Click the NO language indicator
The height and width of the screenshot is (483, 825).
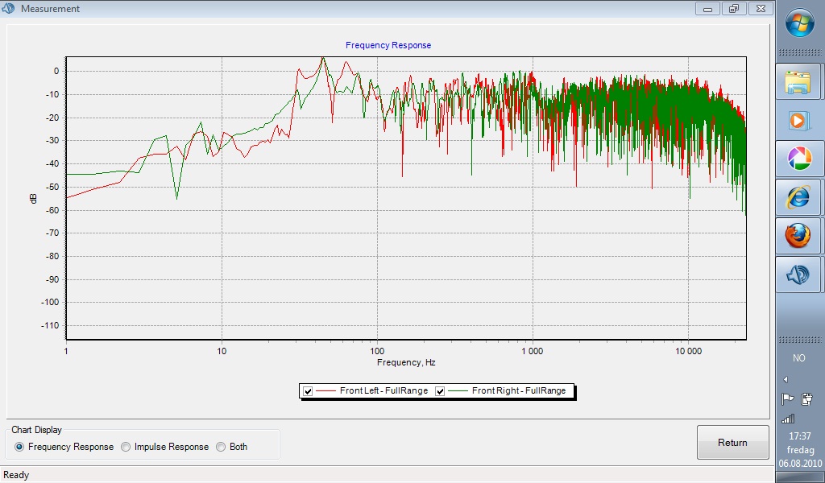pos(798,358)
